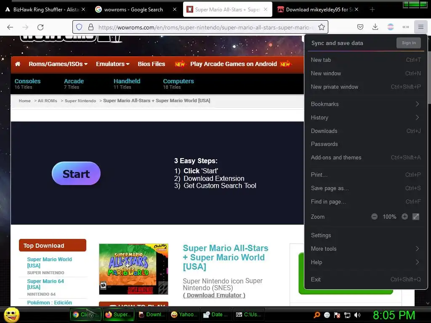431x323 pixels.
Task: Click the purple Start button
Action: (x=76, y=174)
